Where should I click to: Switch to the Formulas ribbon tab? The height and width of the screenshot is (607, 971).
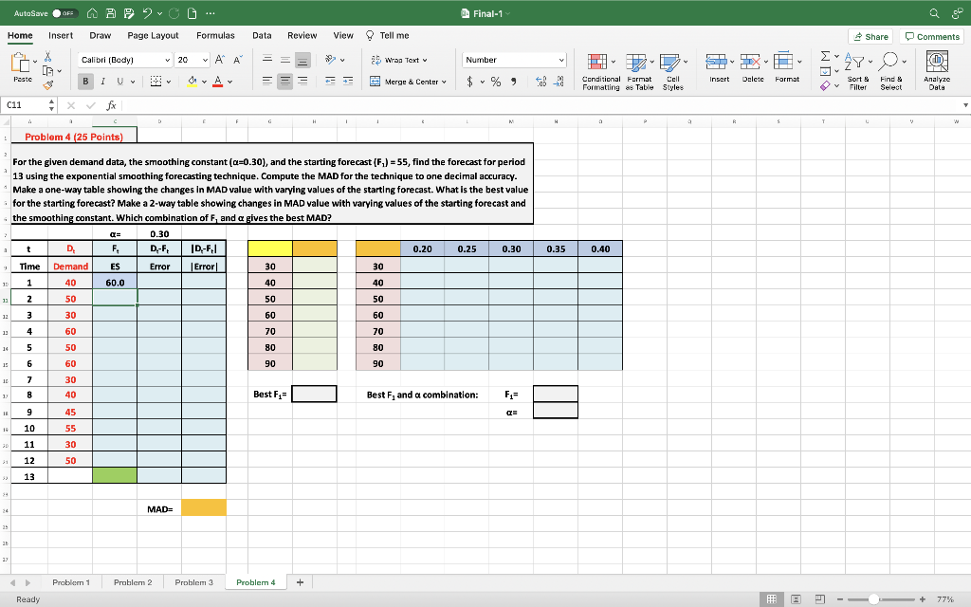[x=215, y=35]
